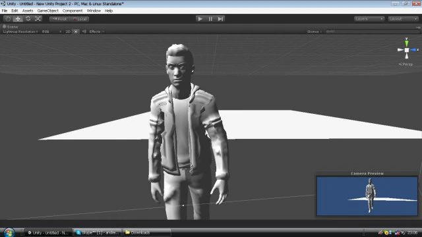Toggle Persp projection label
This screenshot has height=237, width=422.
click(x=406, y=65)
